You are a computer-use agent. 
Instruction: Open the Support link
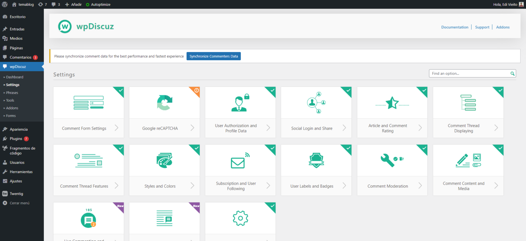coord(482,27)
